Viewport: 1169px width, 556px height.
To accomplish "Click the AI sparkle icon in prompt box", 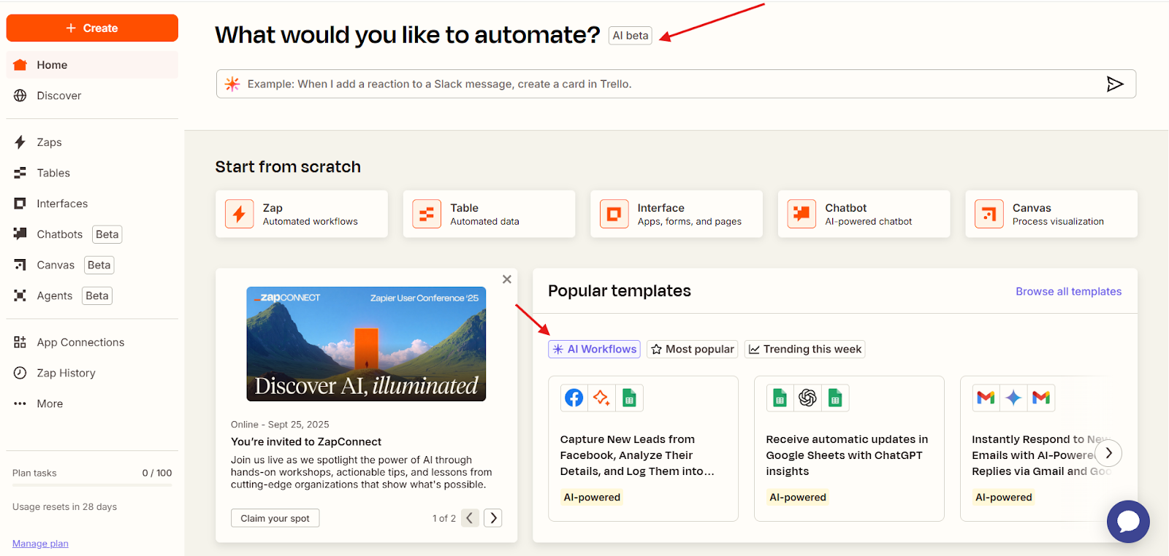I will [232, 84].
